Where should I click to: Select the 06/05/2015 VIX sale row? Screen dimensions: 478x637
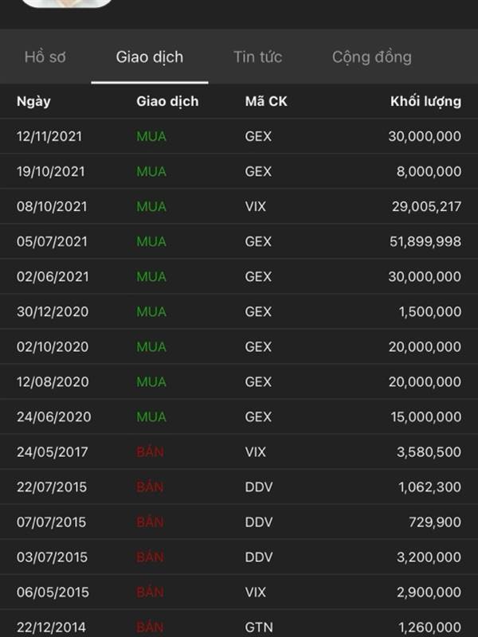click(x=239, y=592)
